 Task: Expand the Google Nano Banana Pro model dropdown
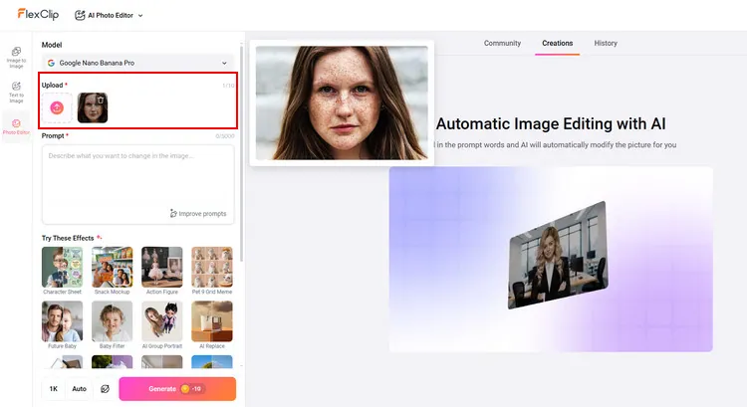[x=138, y=63]
